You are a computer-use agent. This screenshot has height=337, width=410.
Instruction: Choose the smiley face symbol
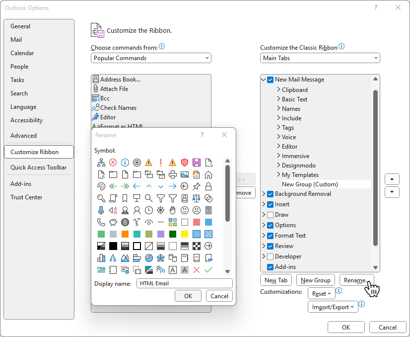(x=185, y=210)
